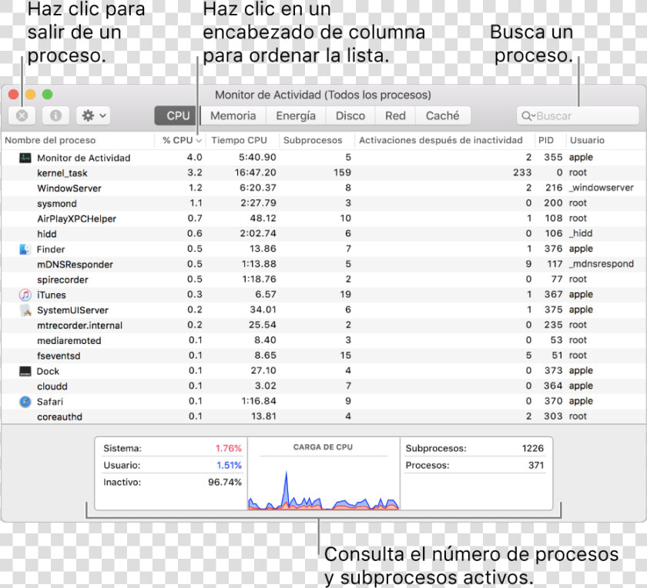
Task: Switch to the CPU tab
Action: tap(177, 116)
